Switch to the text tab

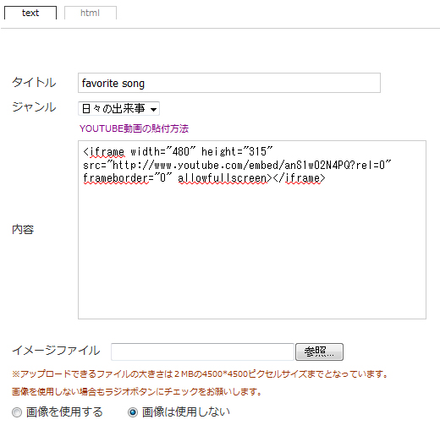coord(30,13)
